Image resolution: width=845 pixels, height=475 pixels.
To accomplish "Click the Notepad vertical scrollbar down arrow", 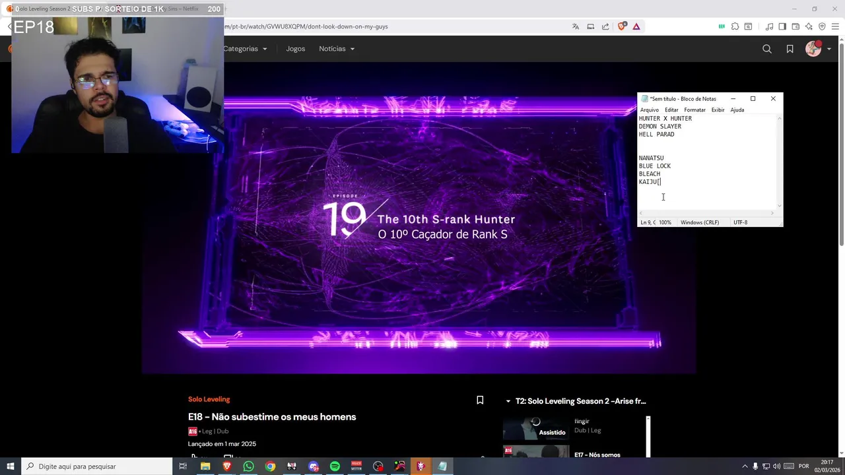I will pos(780,206).
